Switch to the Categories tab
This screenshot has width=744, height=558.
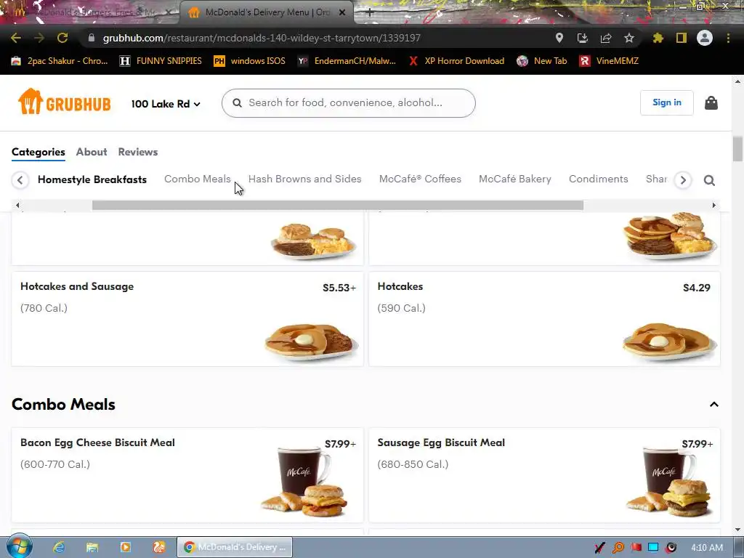[39, 152]
